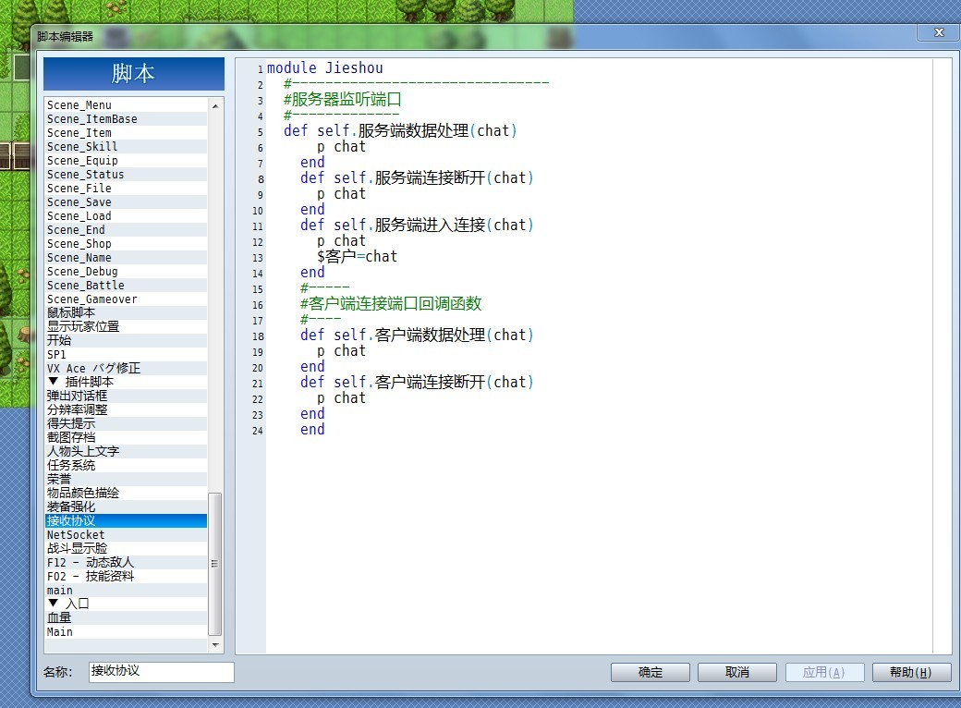The image size is (961, 708).
Task: Select the F02 - 技能资料 script
Action: point(127,576)
